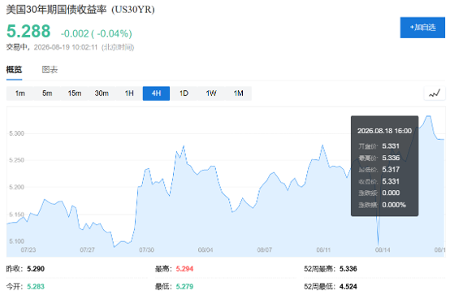Click the 52周最低 value 4.524
The height and width of the screenshot is (295, 450).
click(x=348, y=286)
